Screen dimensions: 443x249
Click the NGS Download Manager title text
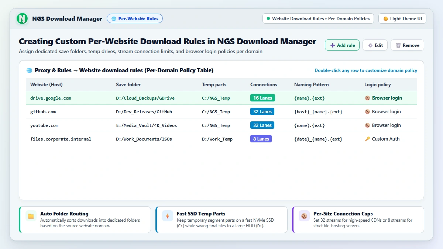click(x=67, y=19)
